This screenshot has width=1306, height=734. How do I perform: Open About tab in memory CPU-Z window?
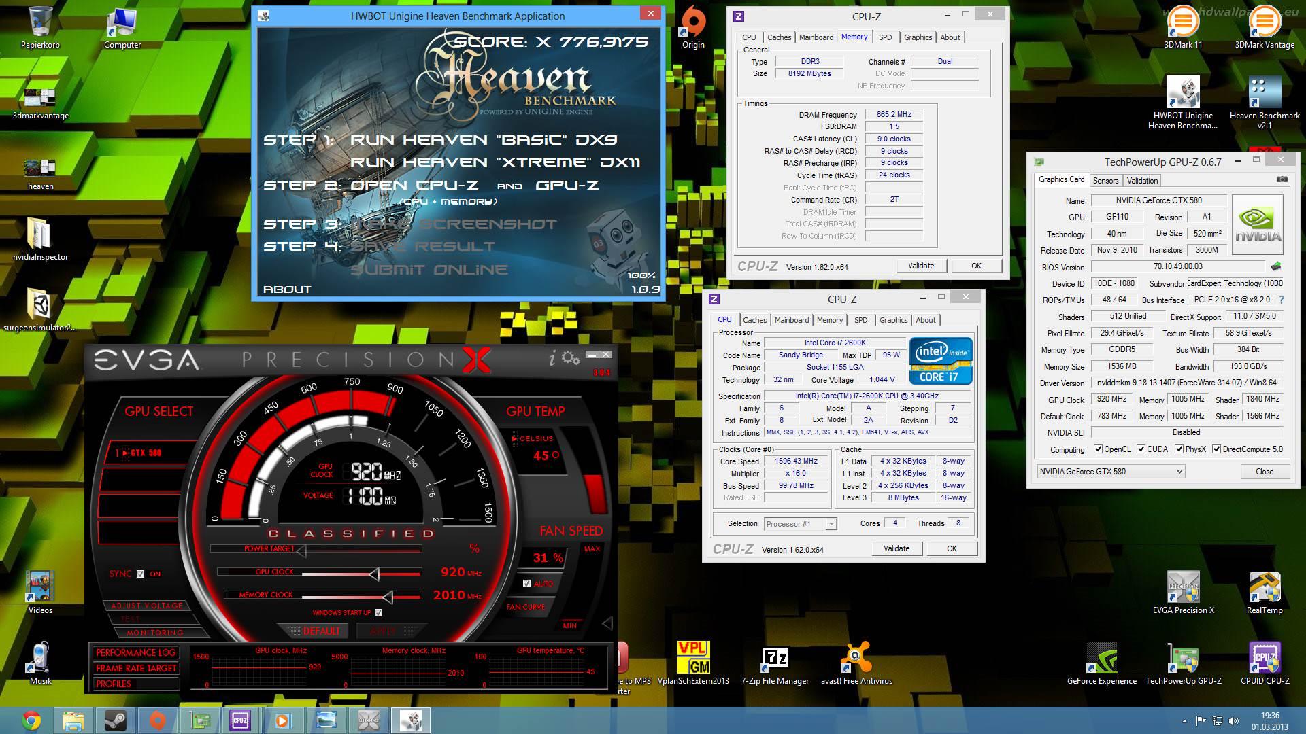coord(950,37)
